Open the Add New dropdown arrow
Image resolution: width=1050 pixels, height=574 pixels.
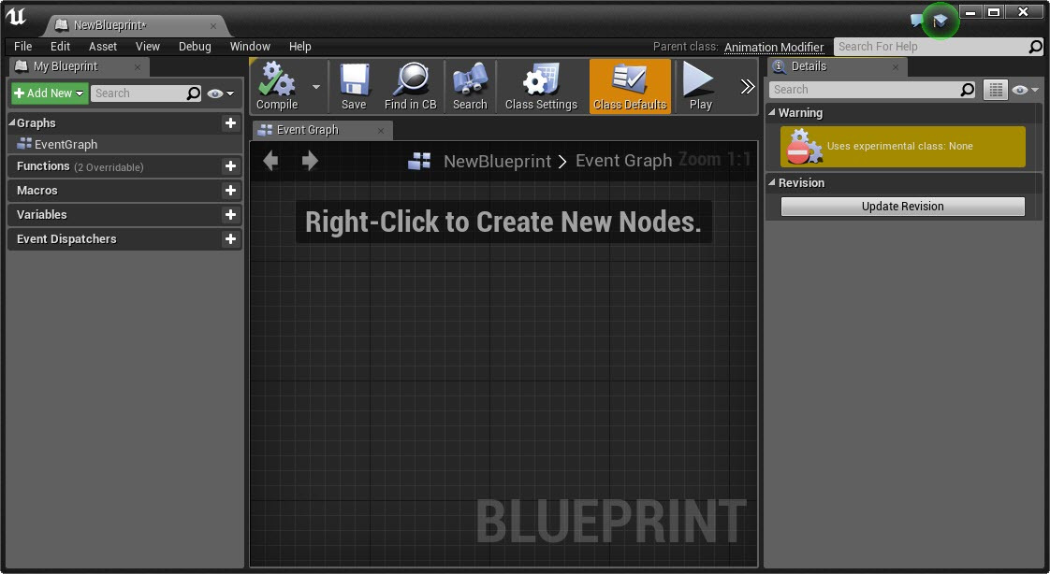tap(80, 93)
